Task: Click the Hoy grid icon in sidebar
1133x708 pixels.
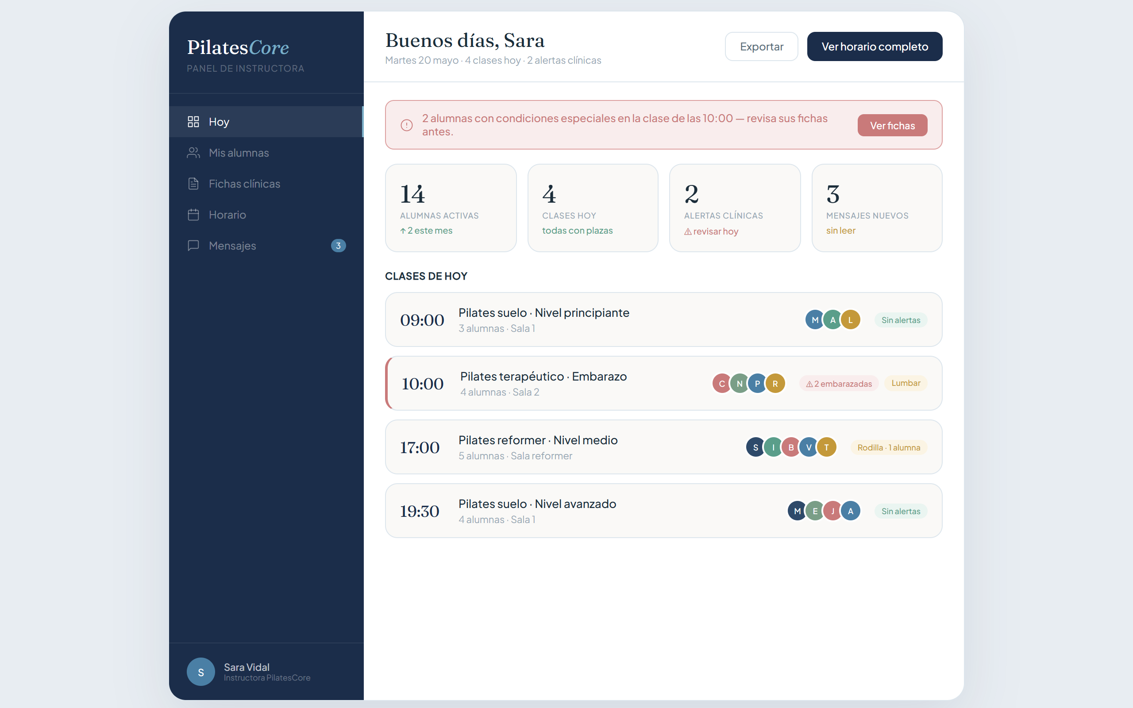Action: [x=193, y=122]
